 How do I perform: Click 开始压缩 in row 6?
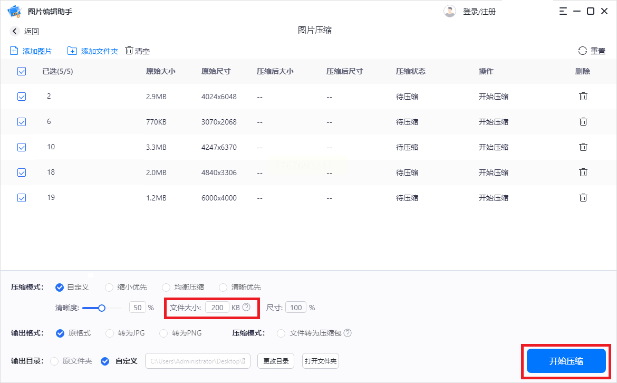point(494,122)
